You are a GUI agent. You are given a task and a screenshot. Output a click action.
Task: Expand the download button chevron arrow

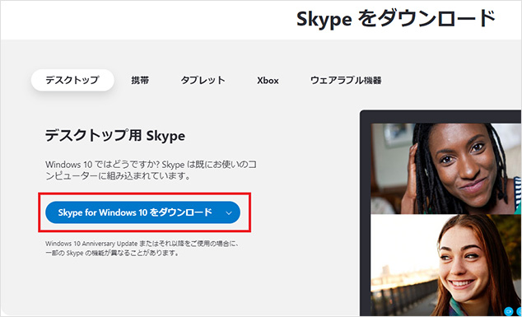coord(229,213)
